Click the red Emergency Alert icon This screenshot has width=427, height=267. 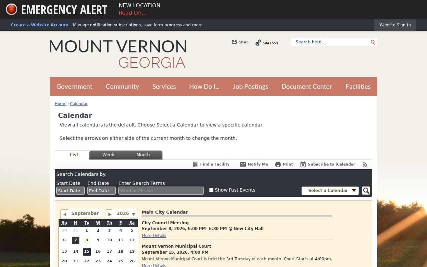click(12, 9)
